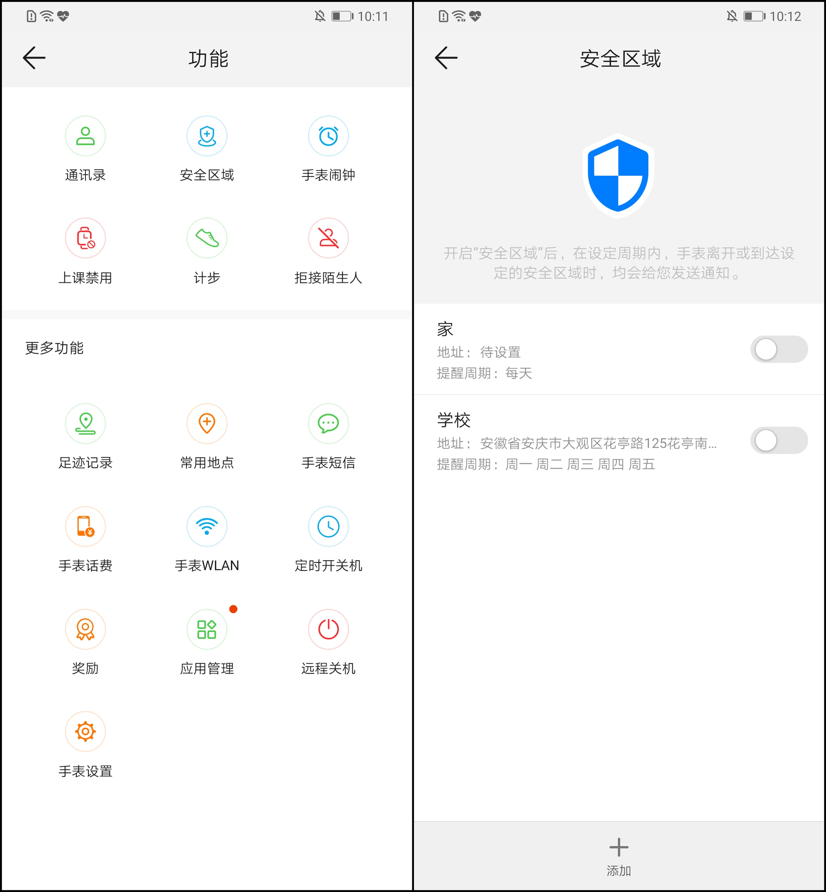
Task: Navigate back from 功能 screen
Action: [36, 57]
